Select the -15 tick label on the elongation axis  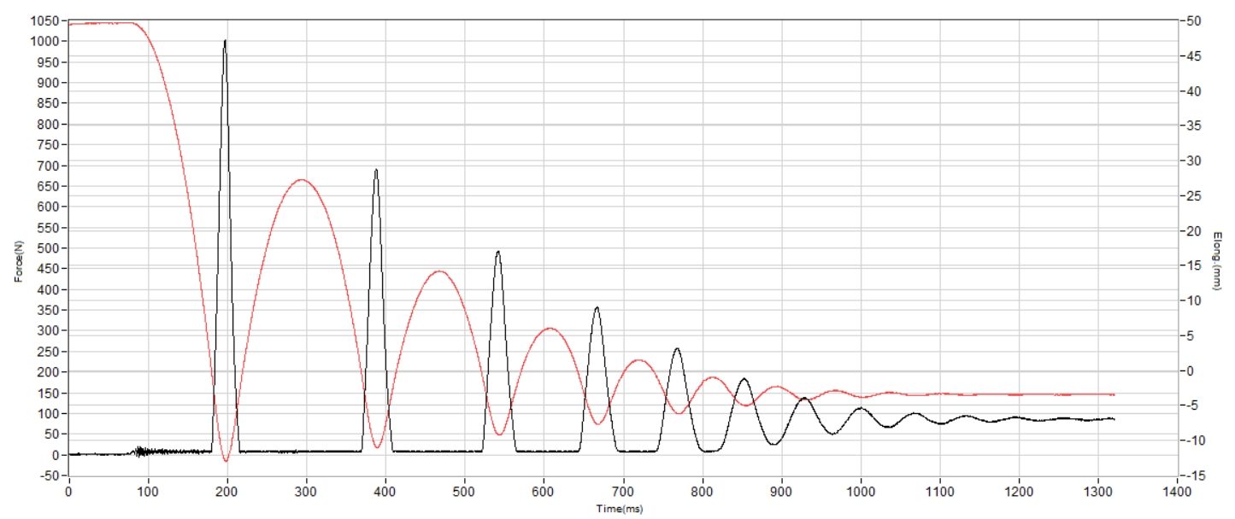[1196, 475]
